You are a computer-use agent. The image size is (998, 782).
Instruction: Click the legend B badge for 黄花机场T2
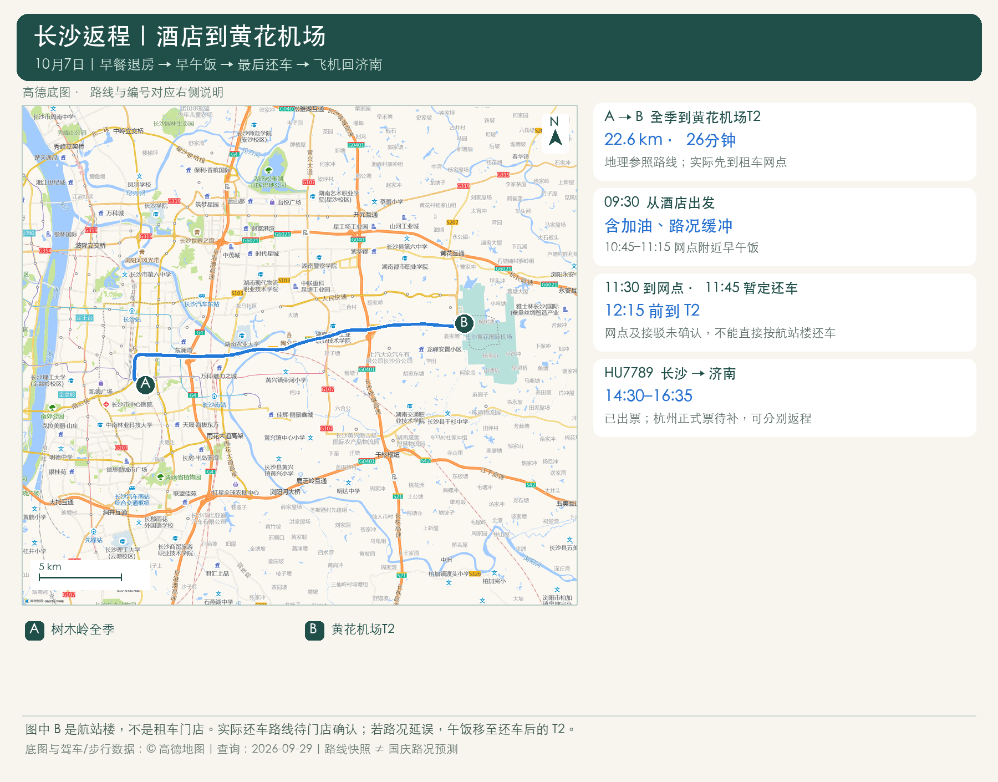click(314, 630)
